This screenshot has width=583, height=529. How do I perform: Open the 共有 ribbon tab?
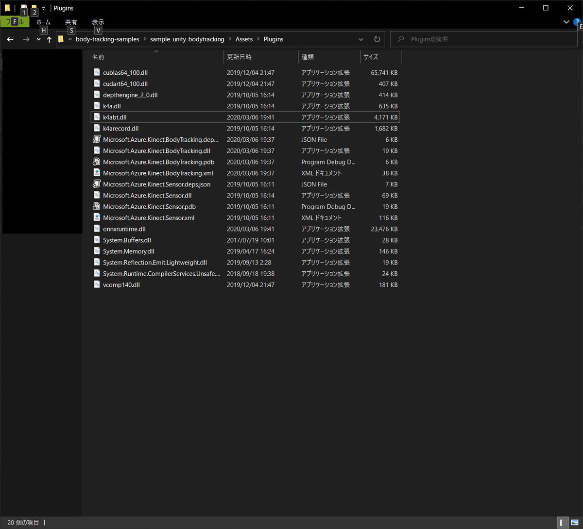point(71,22)
